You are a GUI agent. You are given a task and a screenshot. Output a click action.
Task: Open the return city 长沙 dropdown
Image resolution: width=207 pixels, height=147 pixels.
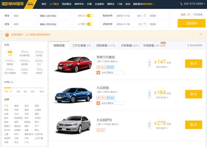coord(25,24)
